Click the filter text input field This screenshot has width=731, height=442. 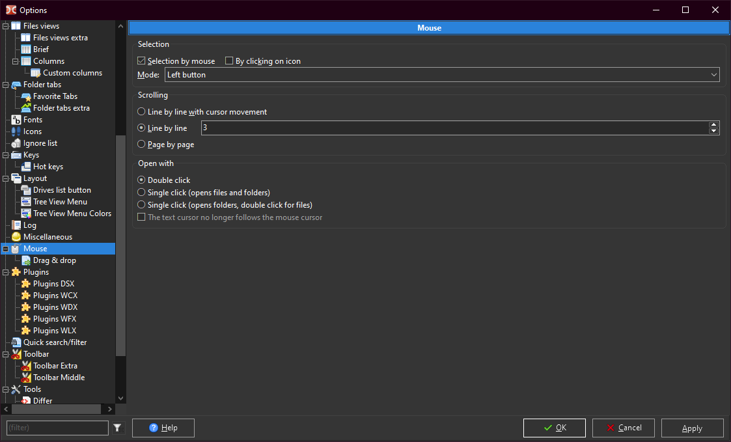(x=57, y=428)
